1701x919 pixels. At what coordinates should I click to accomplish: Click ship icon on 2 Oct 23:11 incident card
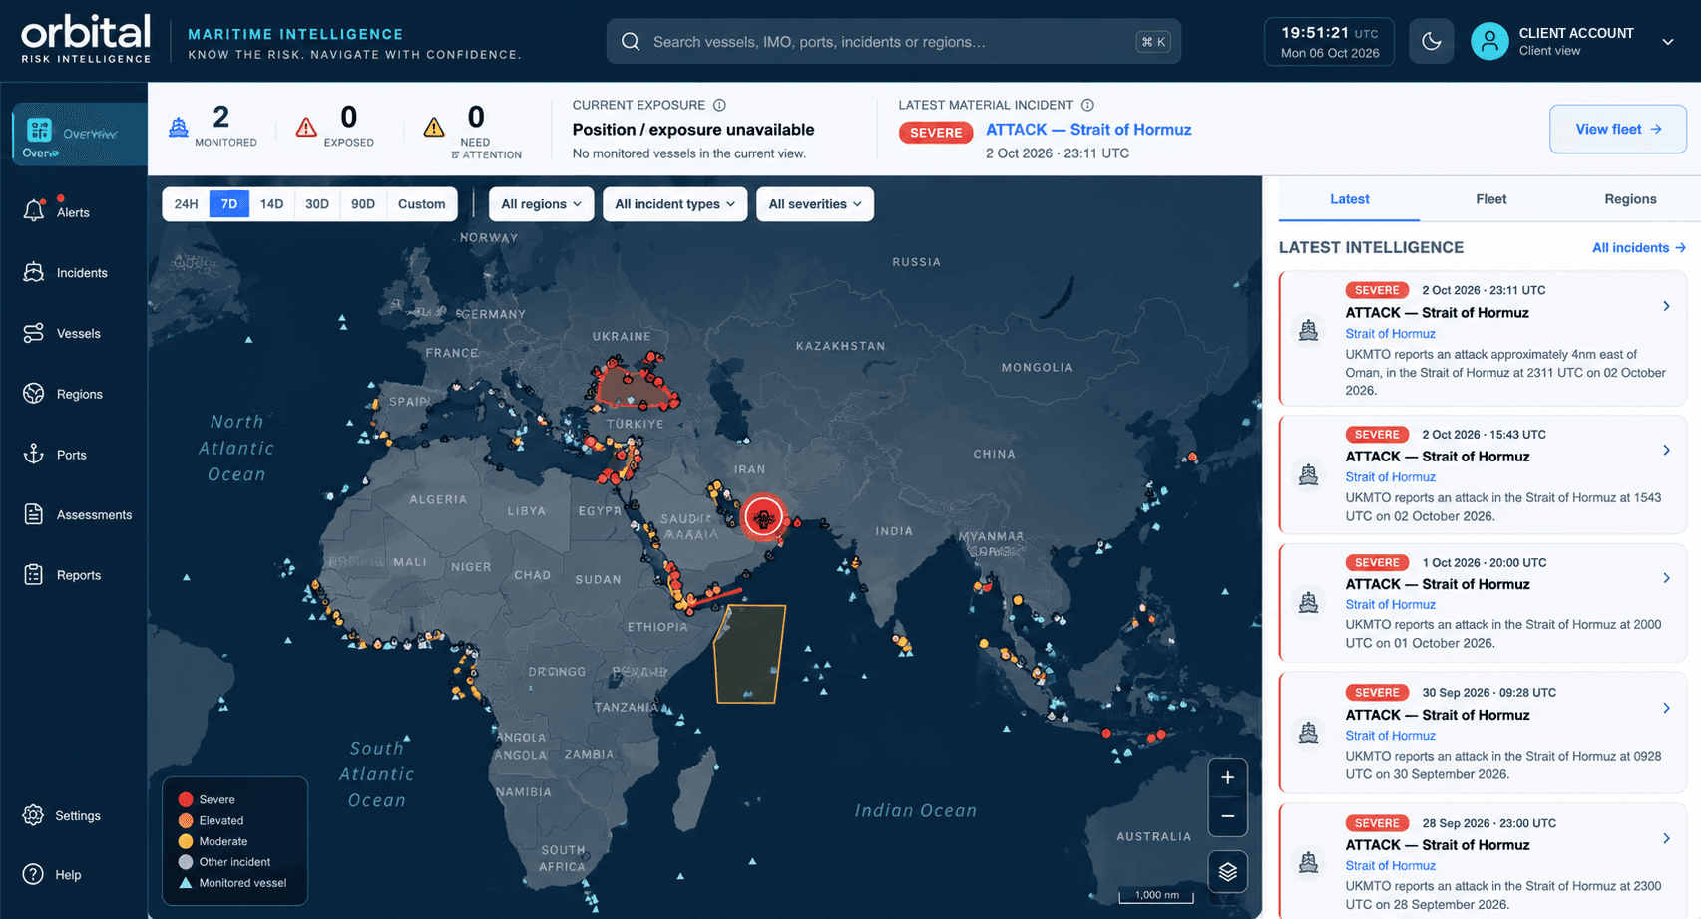click(x=1309, y=330)
